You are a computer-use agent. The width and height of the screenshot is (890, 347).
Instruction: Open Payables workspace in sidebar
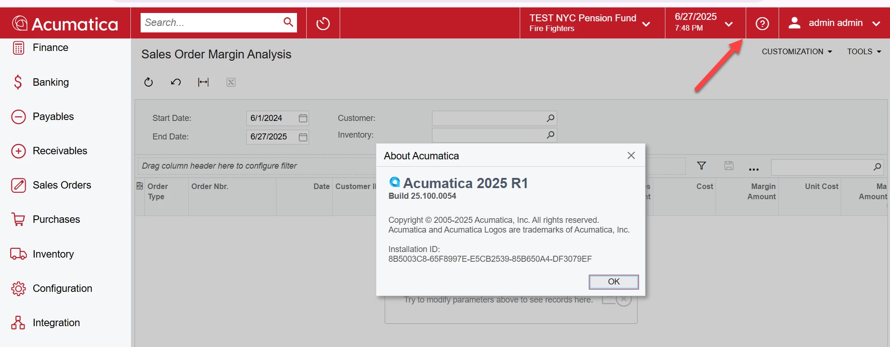point(53,116)
